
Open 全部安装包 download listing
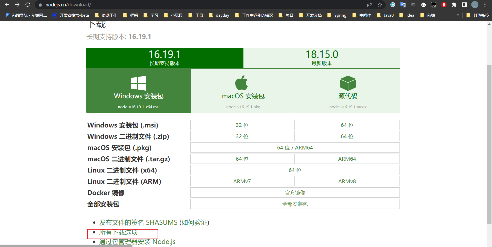[295, 204]
